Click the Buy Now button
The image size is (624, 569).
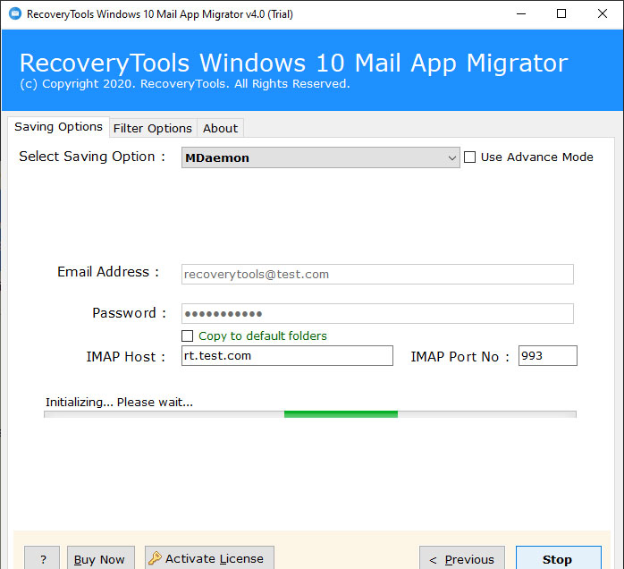pyautogui.click(x=101, y=558)
